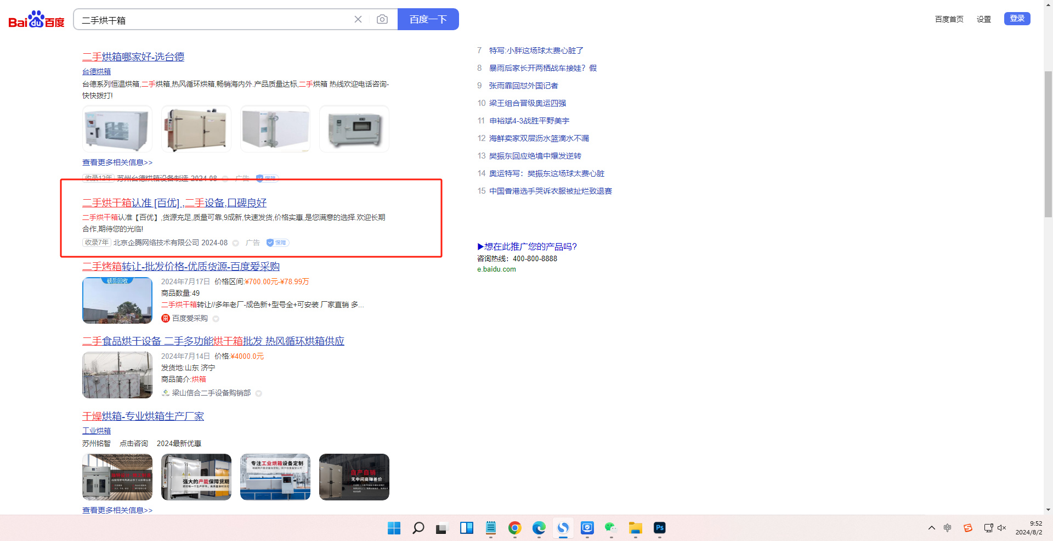The height and width of the screenshot is (541, 1053).
Task: Open the result 二手烘箱哪家好-选台德
Action: point(133,57)
